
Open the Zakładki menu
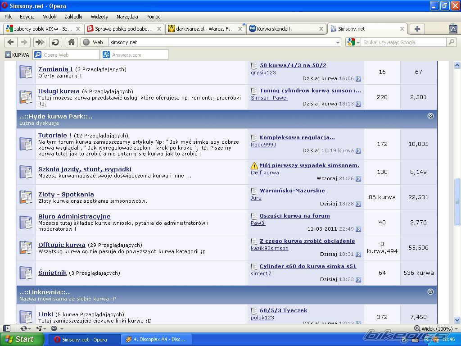pos(73,17)
